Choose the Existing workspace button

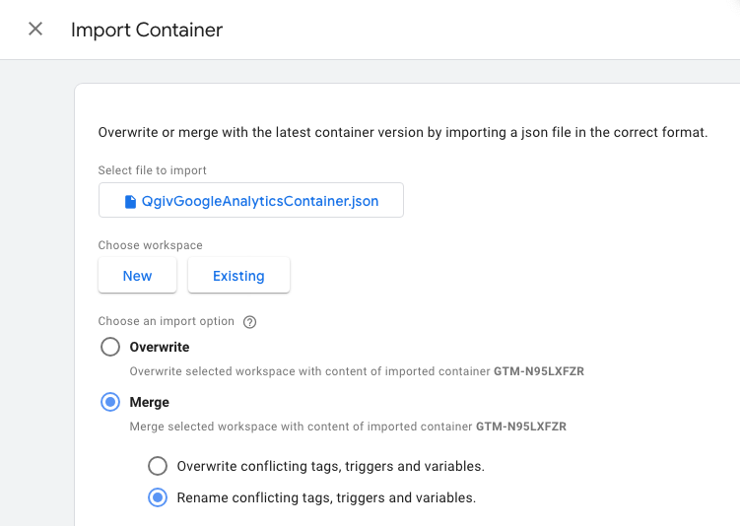click(238, 275)
